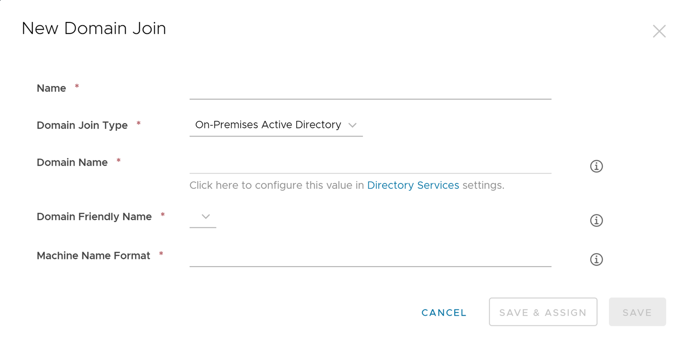
Task: Click the New Domain Join title
Action: 94,29
